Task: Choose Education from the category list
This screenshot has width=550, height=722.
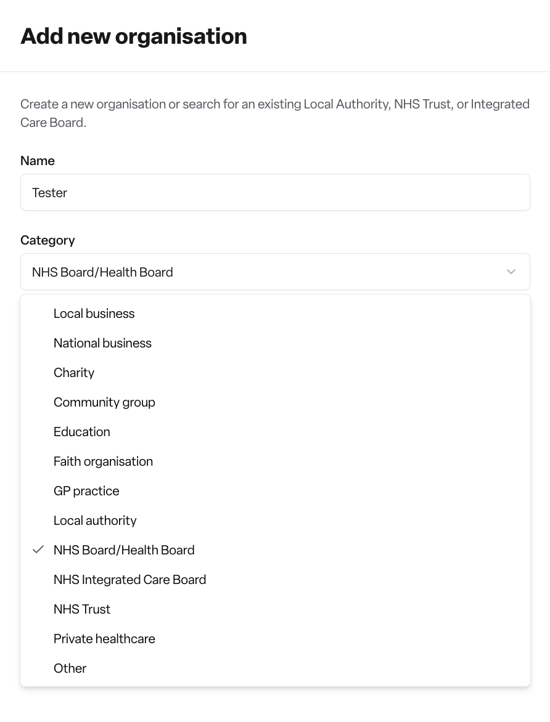Action: point(275,432)
